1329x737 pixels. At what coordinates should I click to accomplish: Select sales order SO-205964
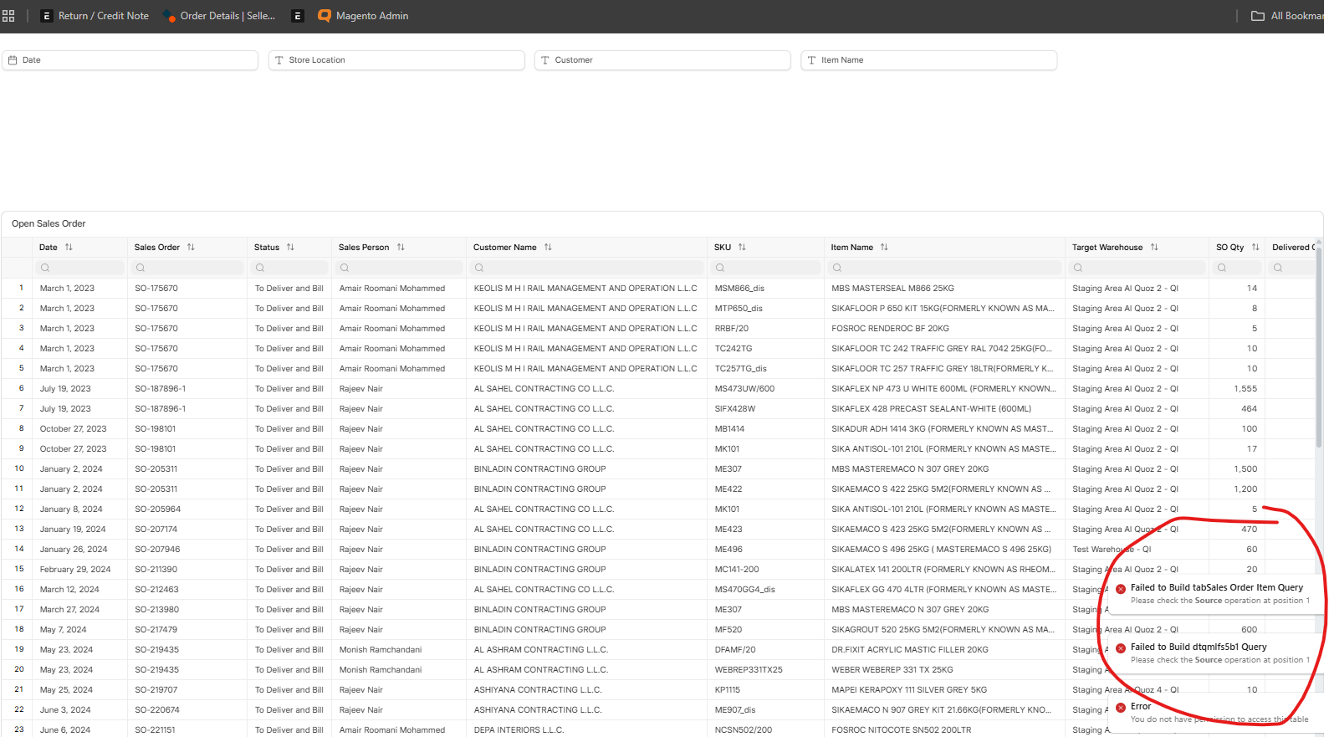coord(158,509)
